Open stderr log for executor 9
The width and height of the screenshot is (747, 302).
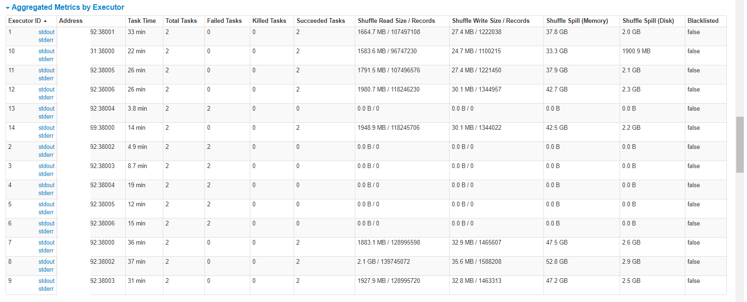(x=46, y=289)
